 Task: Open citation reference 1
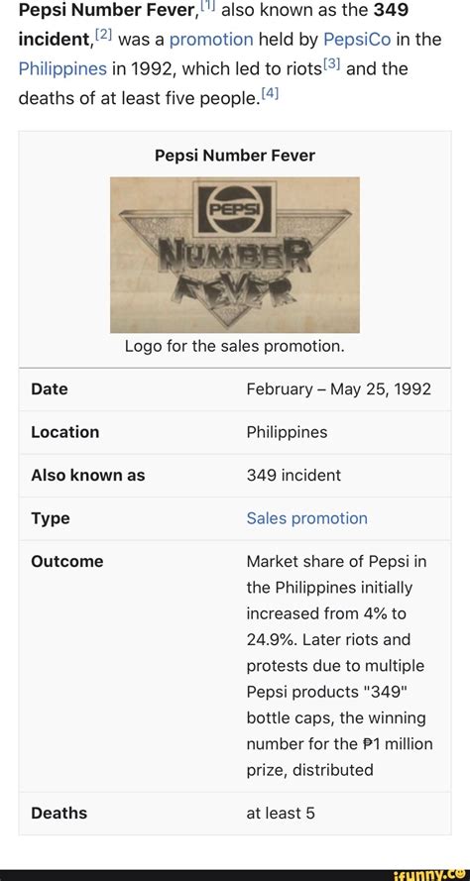tap(208, 5)
